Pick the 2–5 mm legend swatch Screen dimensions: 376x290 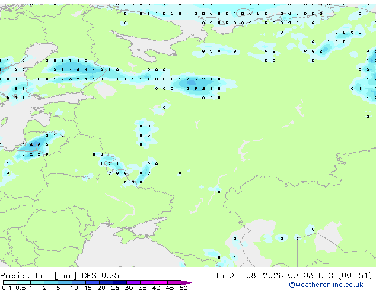pyautogui.click(x=51, y=282)
